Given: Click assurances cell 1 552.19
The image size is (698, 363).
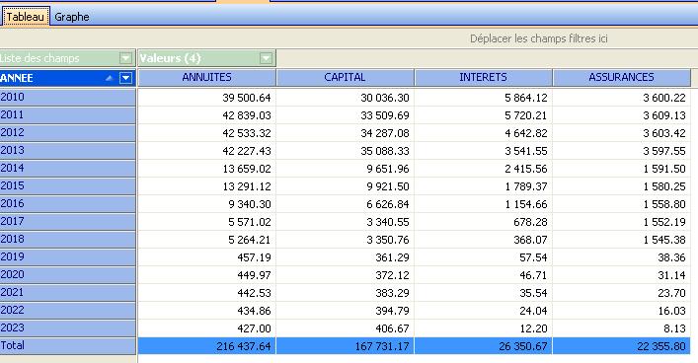Looking at the screenshot, I should click(x=621, y=222).
